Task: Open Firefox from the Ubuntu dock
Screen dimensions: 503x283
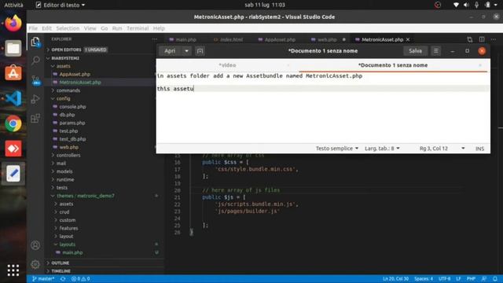Action: (x=13, y=23)
